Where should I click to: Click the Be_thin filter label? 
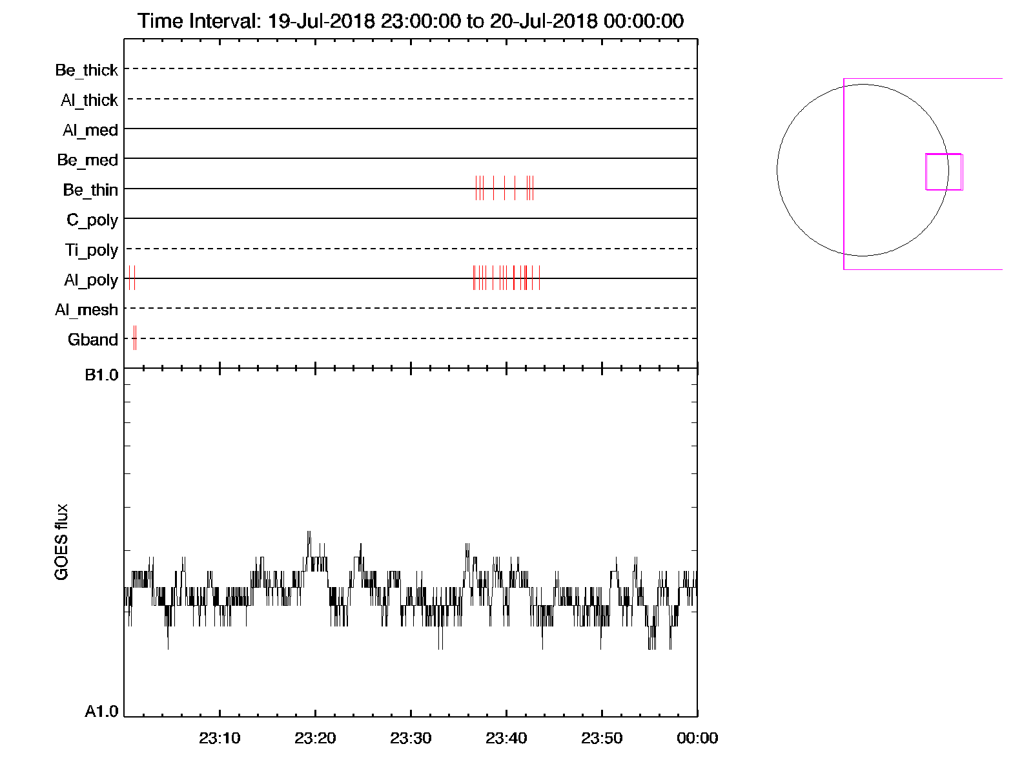(x=90, y=190)
